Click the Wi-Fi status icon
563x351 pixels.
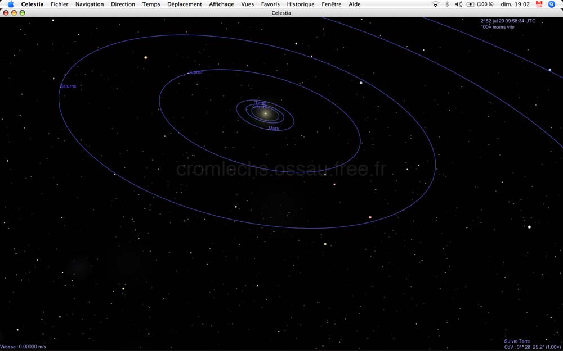(436, 4)
